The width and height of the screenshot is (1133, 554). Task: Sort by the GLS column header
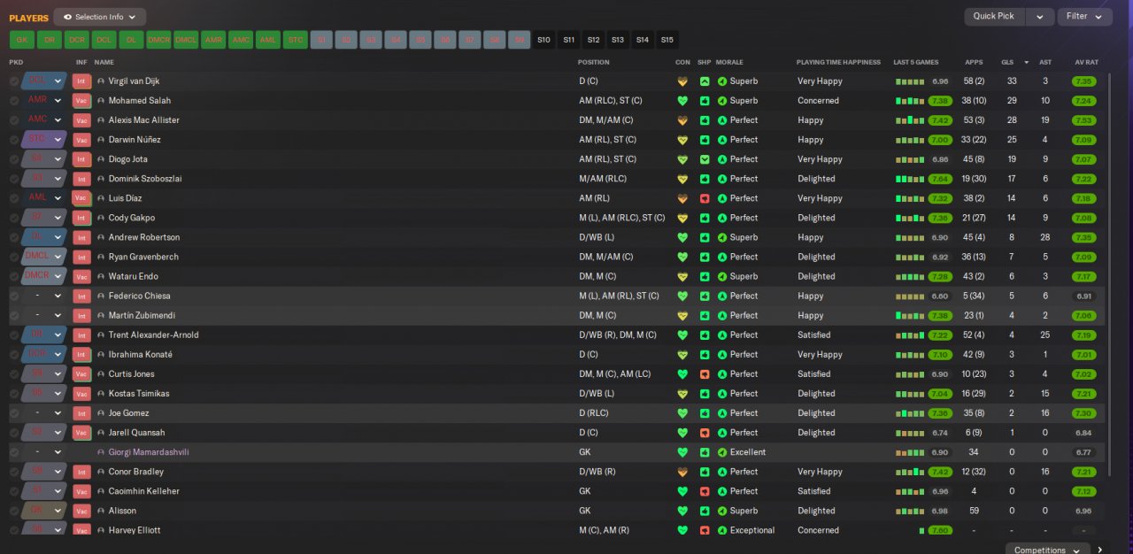[x=1007, y=63]
